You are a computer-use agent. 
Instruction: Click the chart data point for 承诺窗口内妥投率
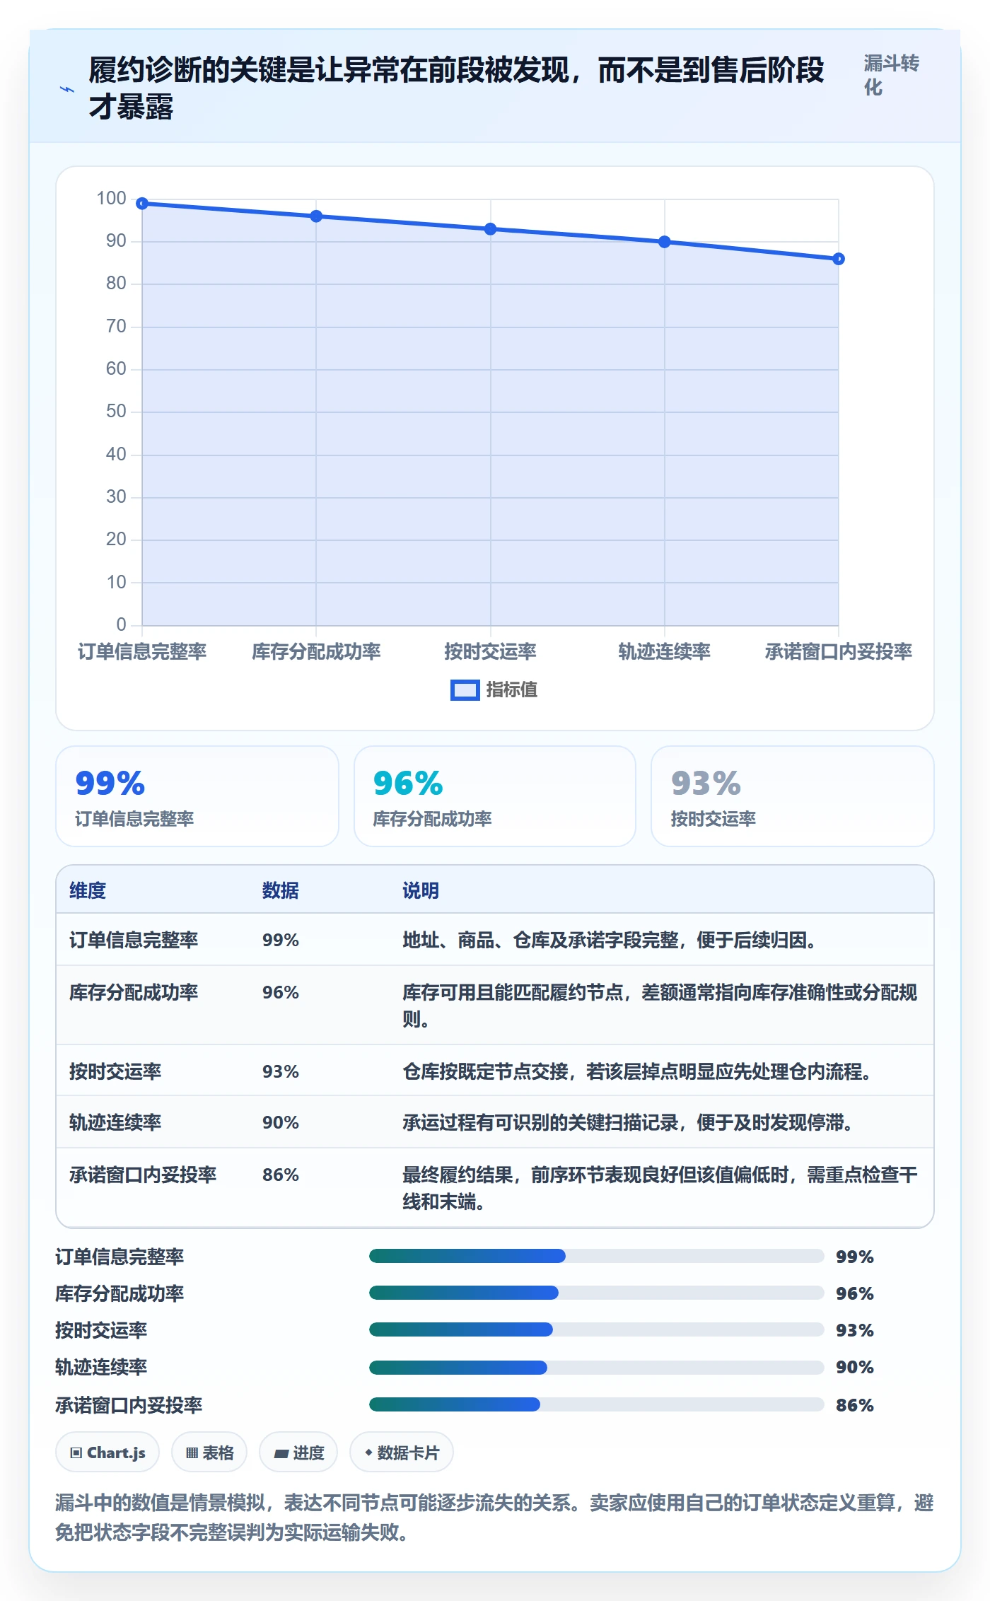[838, 259]
